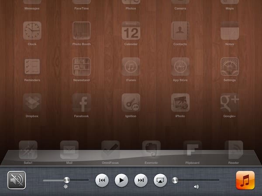Viewport: 262px width, 196px height.
Task: Open Evernote from the dock
Action: point(152,150)
